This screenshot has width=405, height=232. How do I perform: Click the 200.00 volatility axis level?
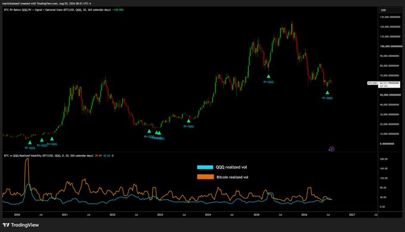coord(384,159)
